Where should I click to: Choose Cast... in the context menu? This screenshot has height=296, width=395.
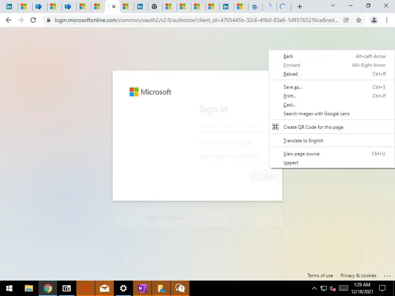point(331,105)
